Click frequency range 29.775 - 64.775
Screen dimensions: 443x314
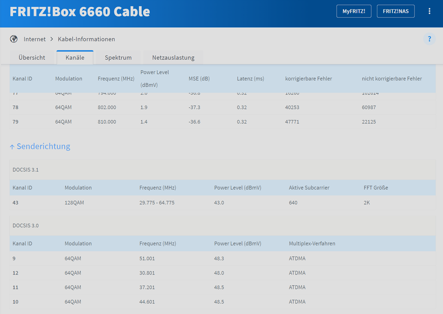[157, 203]
